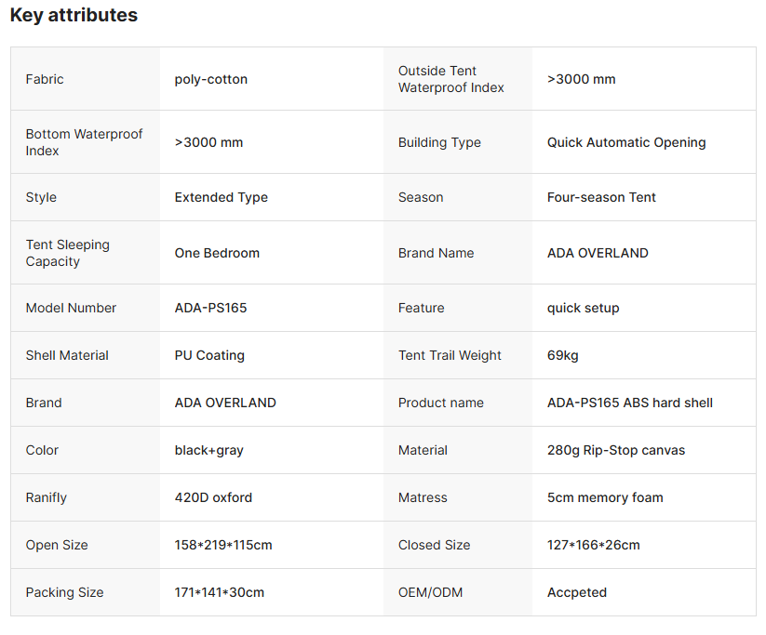766x635 pixels.
Task: Click the 69kg tent trail weight
Action: click(x=563, y=355)
